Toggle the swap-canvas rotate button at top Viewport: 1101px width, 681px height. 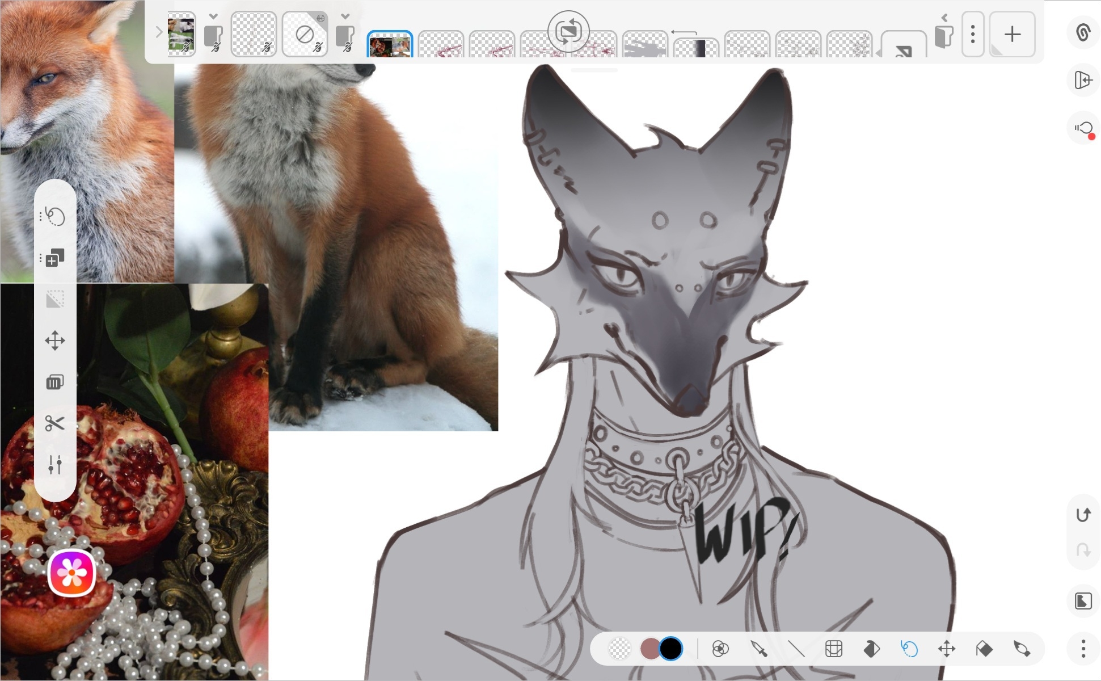pos(568,31)
